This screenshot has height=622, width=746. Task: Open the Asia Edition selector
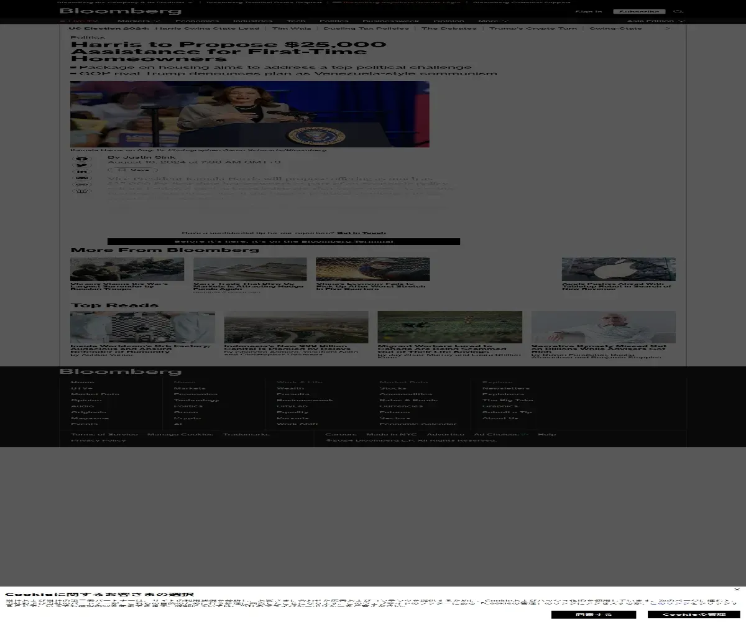pyautogui.click(x=656, y=21)
